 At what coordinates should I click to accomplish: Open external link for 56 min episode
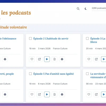(96, 94)
